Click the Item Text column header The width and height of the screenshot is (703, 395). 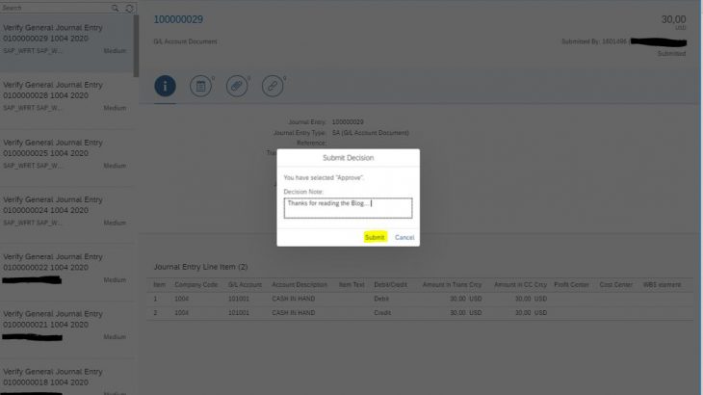point(351,285)
